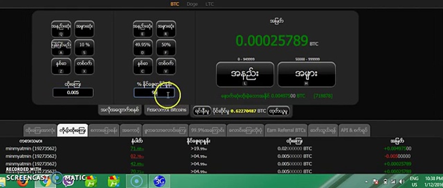Click the bet amount 0.02000000 BTC
This screenshot has height=188, width=443.
(x=294, y=149)
